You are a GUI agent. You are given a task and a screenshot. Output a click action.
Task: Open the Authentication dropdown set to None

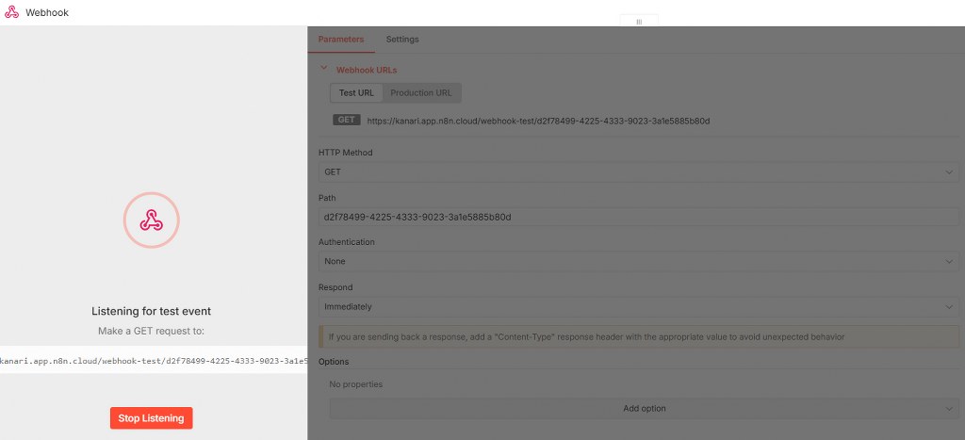(x=638, y=262)
